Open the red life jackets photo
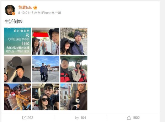This screenshot has height=122, width=165. [x=74, y=69]
